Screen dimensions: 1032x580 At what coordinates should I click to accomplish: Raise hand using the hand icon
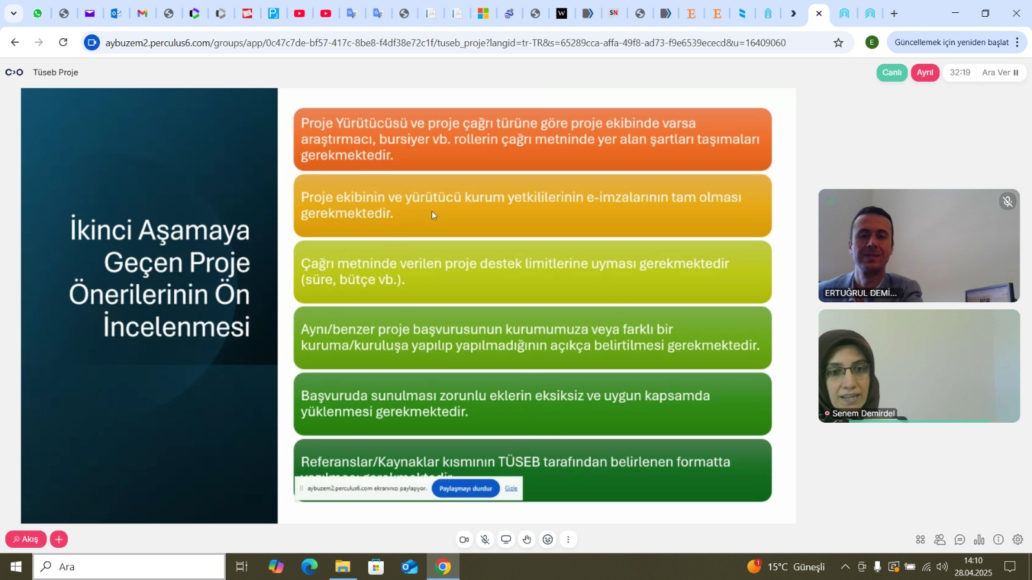click(527, 540)
